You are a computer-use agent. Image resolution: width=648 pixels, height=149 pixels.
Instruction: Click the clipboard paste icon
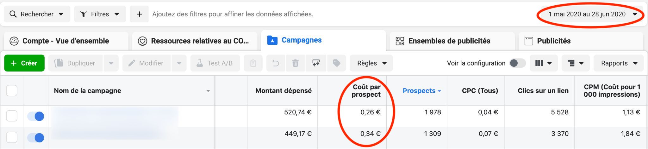point(253,63)
